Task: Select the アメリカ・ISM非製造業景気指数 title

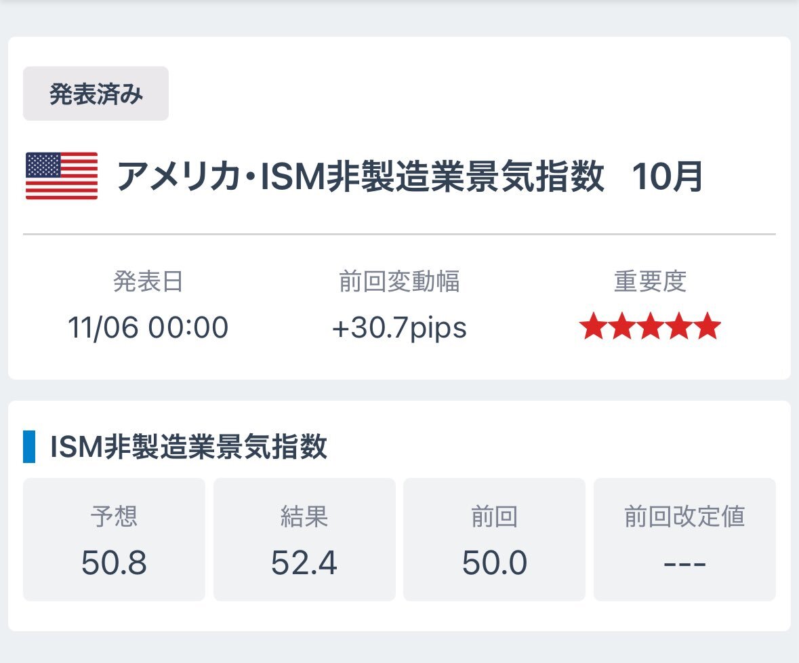Action: pyautogui.click(x=360, y=177)
